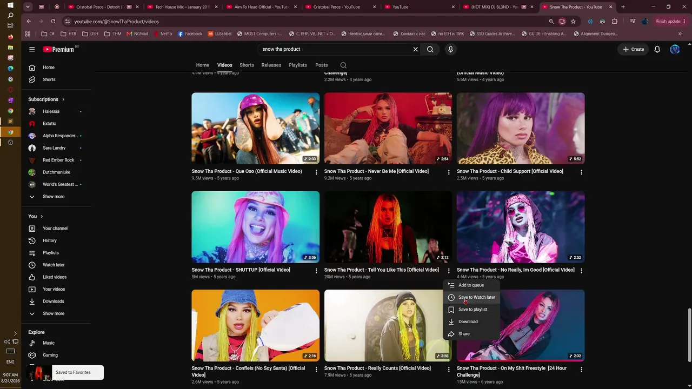Reload the page
Image resolution: width=692 pixels, height=389 pixels.
[x=53, y=21]
